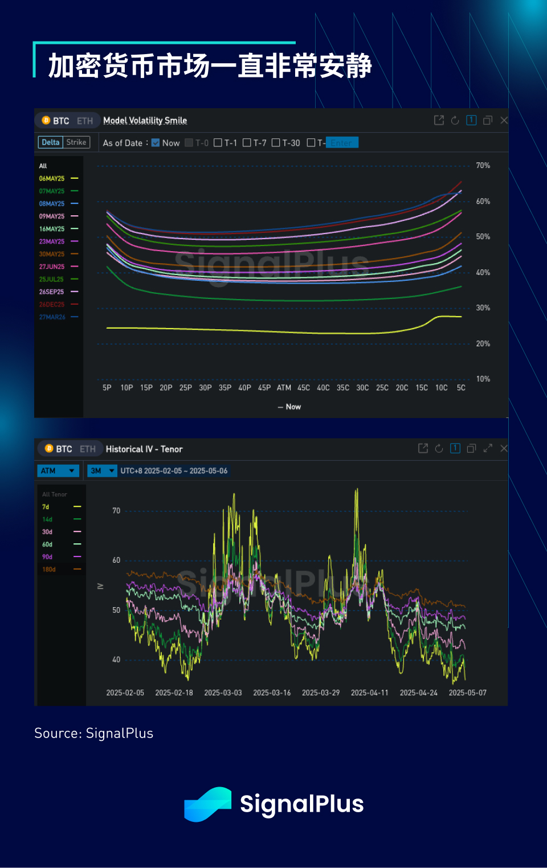This screenshot has height=868, width=547.
Task: Enable the T-30 as-of-date checkbox
Action: pos(276,142)
